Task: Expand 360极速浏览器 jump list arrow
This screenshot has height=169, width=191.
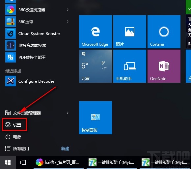Action: (68, 10)
